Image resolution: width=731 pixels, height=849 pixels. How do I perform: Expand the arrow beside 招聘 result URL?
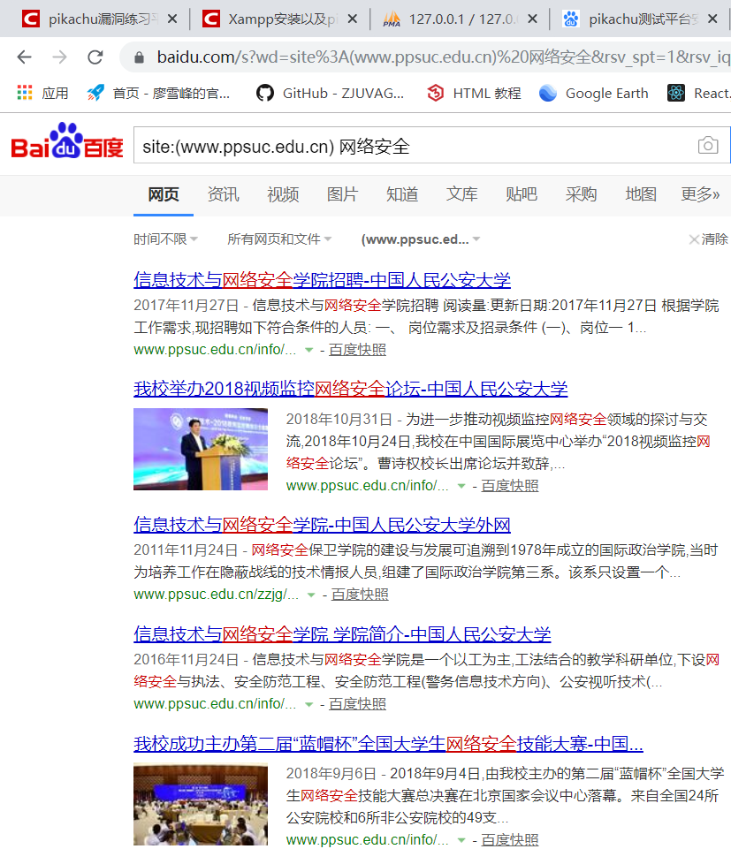[308, 351]
